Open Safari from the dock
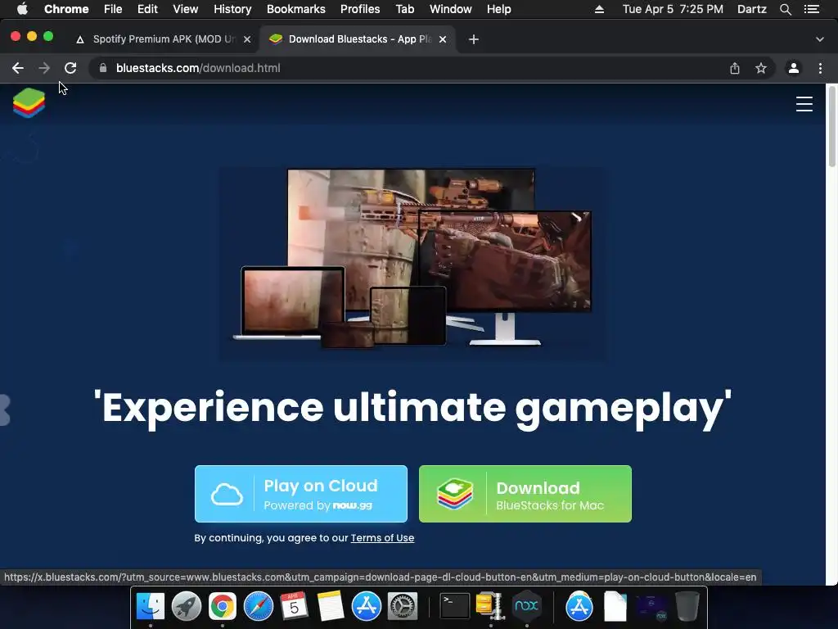The image size is (838, 629). 259,606
